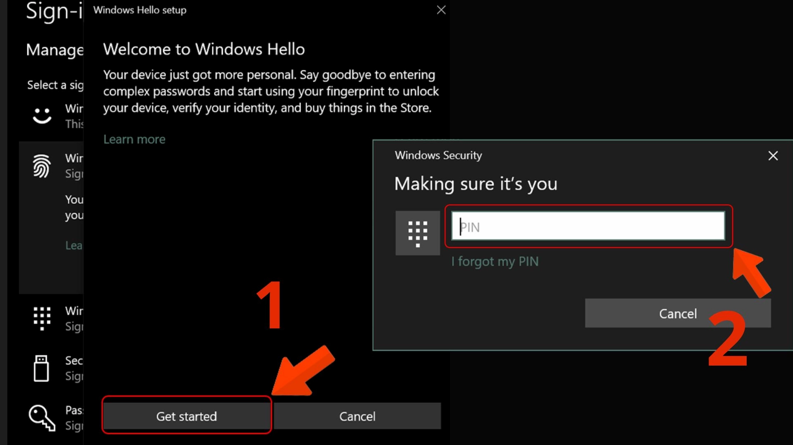The height and width of the screenshot is (445, 793).
Task: Click the Welcome to Windows Hello heading
Action: (204, 49)
